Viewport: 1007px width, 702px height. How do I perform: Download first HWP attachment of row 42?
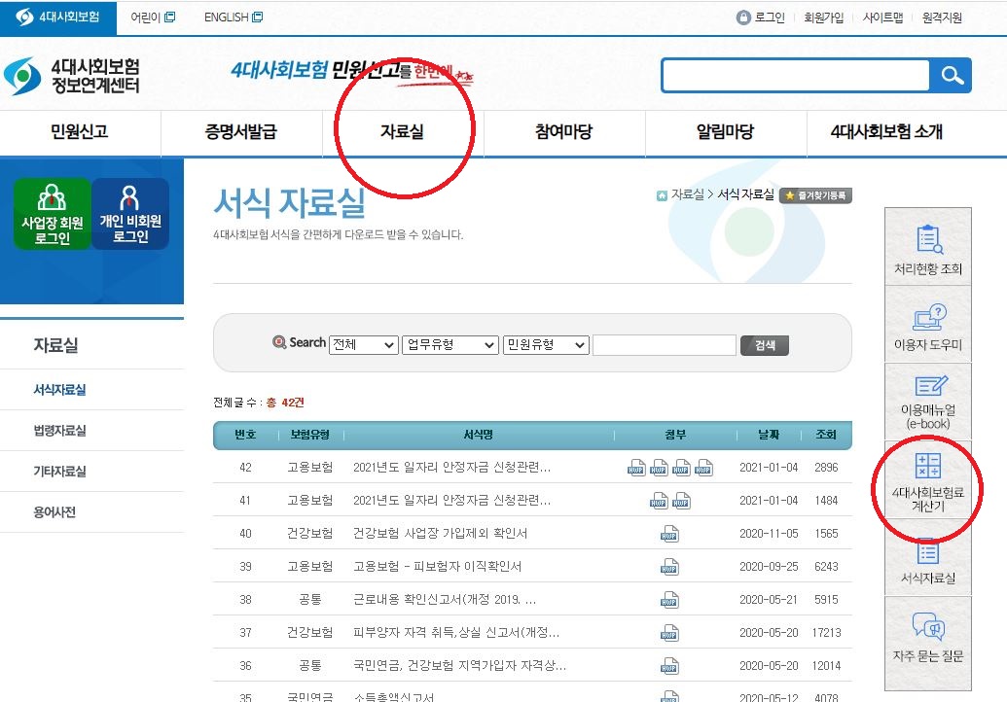636,468
